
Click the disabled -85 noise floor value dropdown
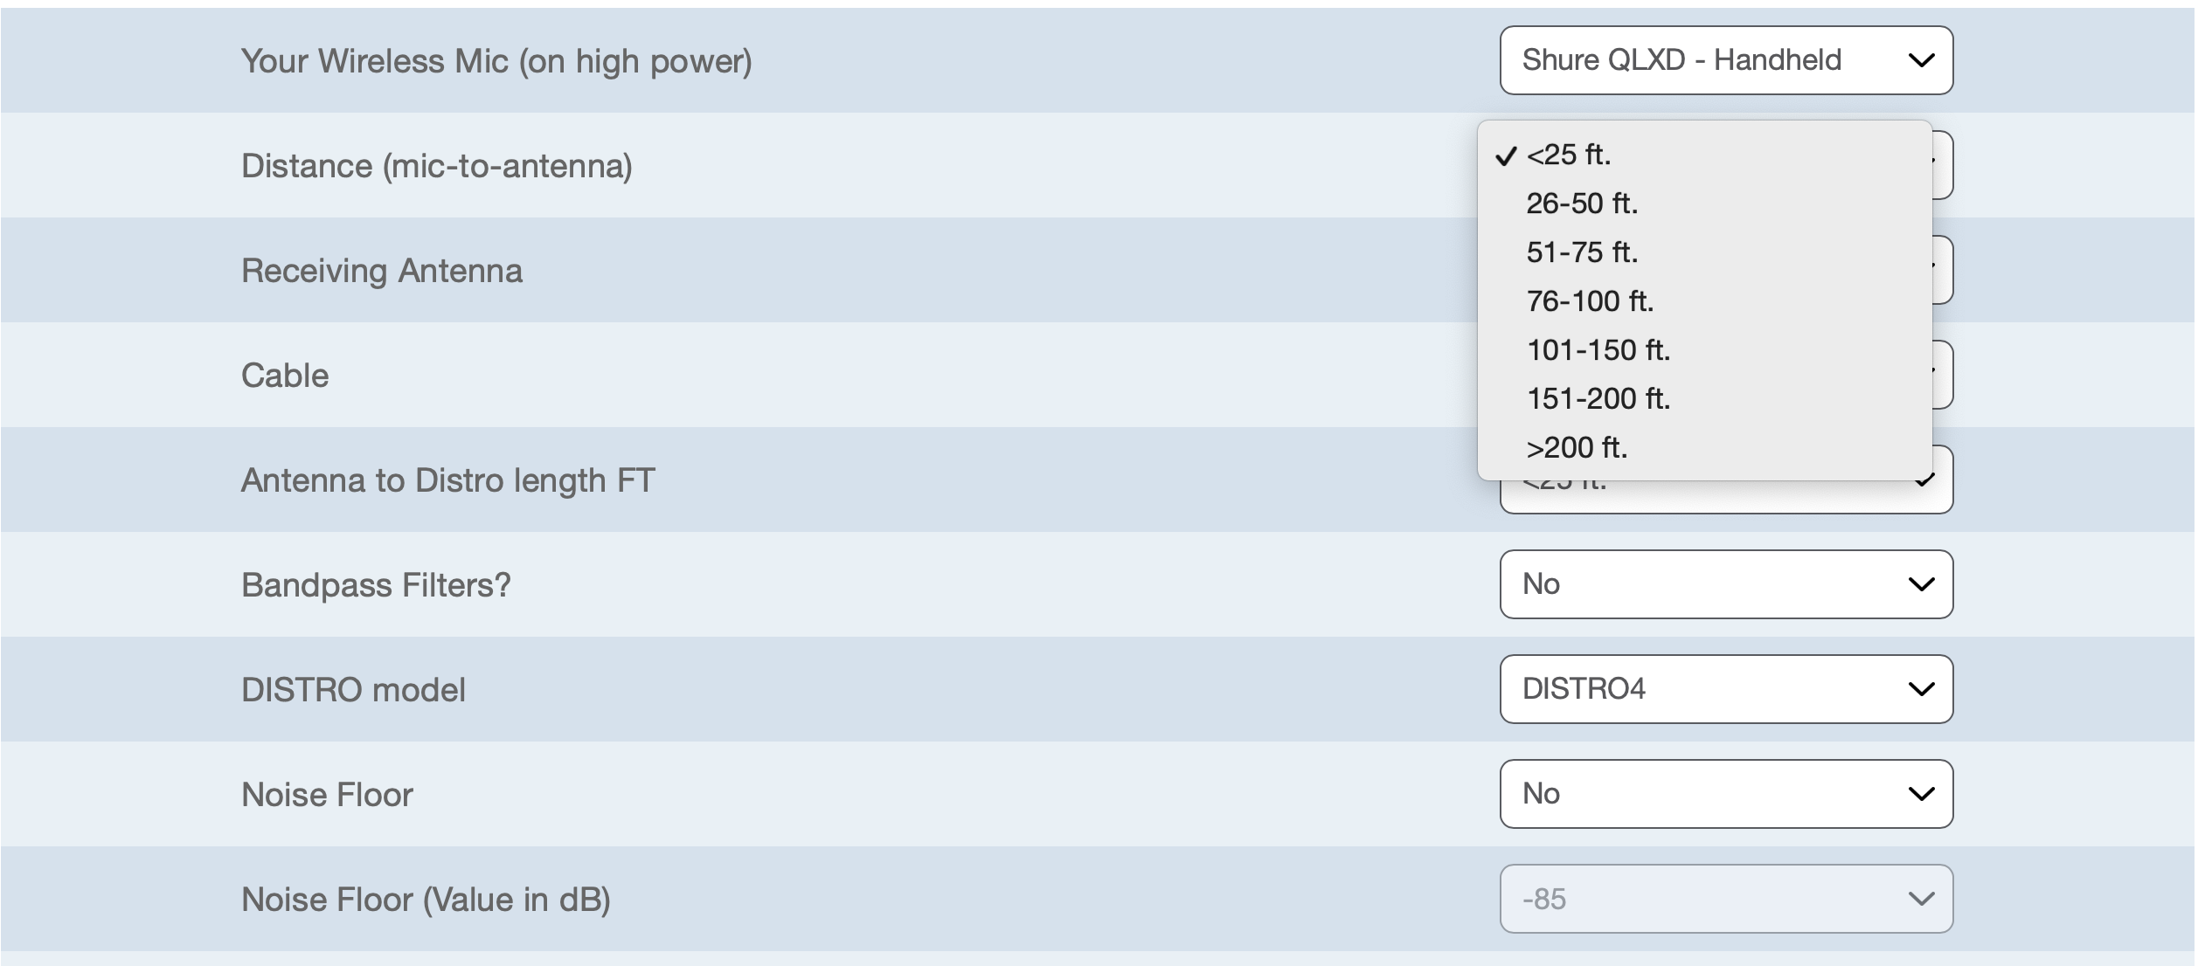coord(1725,899)
